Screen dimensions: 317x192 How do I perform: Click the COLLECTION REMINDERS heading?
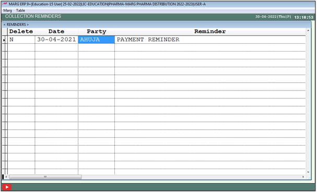[x=33, y=16]
